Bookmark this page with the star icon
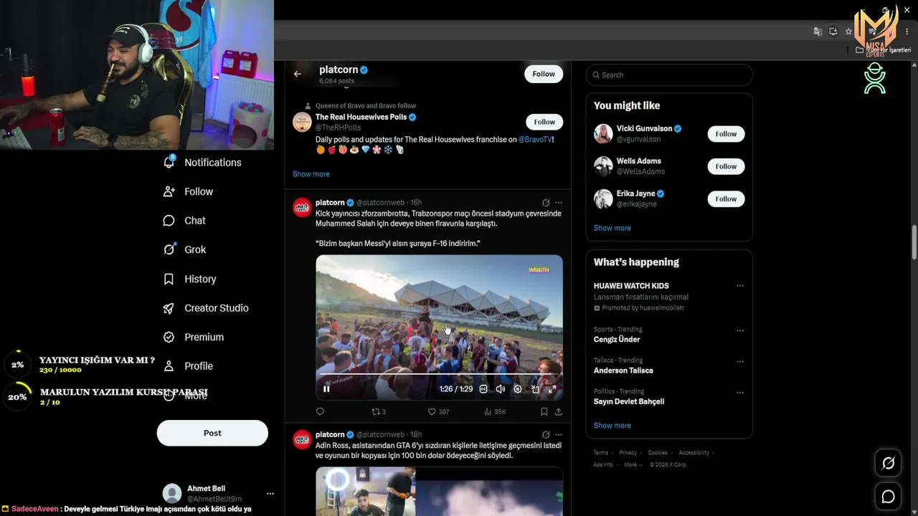The width and height of the screenshot is (918, 516). click(848, 32)
